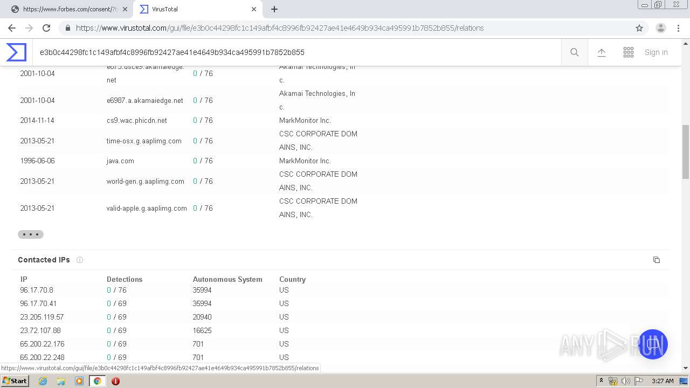
Task: Open the apps grid menu icon
Action: point(629,52)
